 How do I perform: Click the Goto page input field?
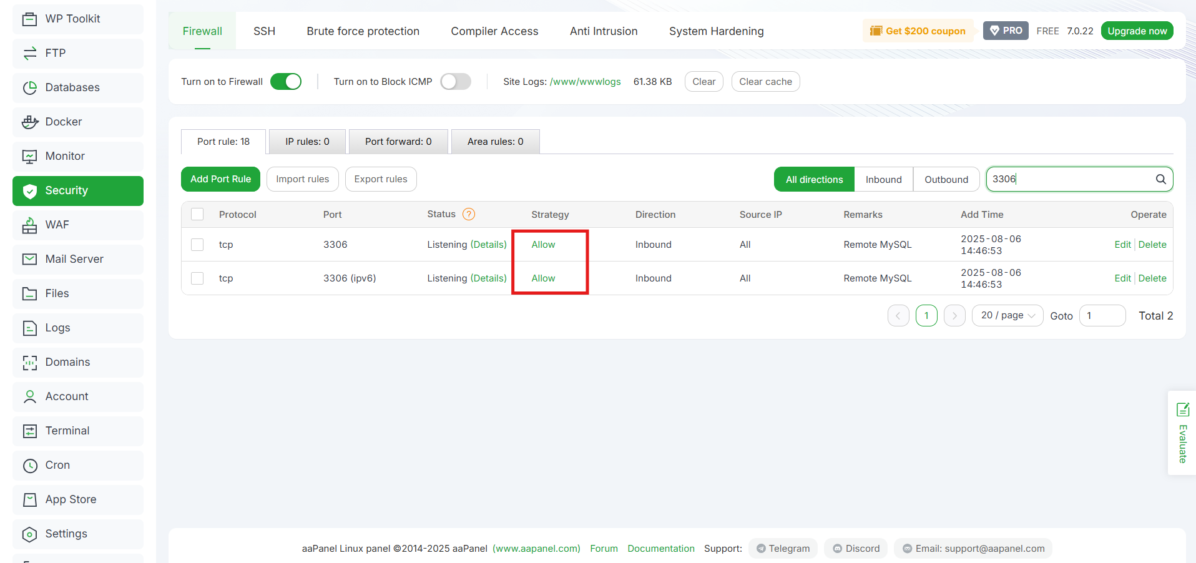click(1102, 315)
